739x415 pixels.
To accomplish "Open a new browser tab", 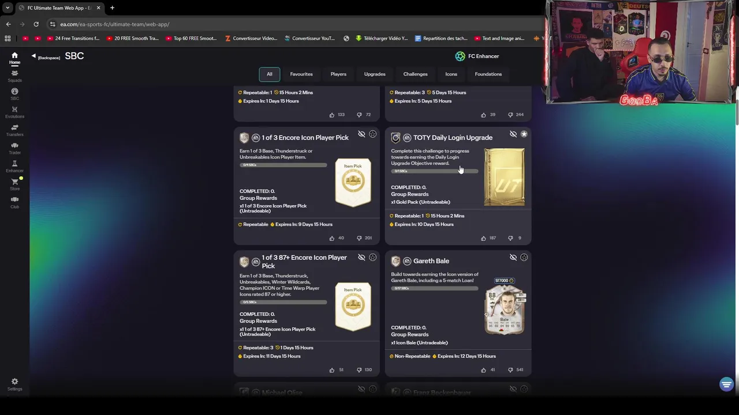I will coord(112,8).
